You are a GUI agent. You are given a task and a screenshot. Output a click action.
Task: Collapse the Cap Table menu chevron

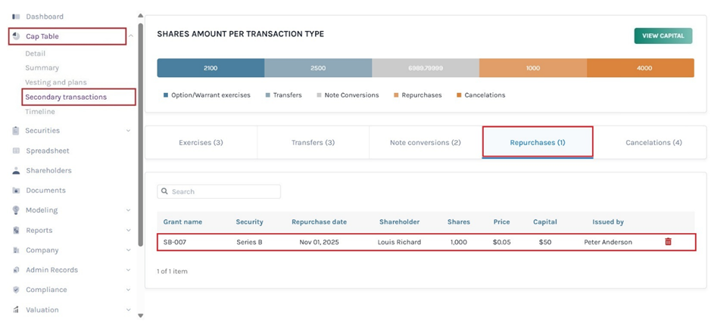(x=129, y=36)
